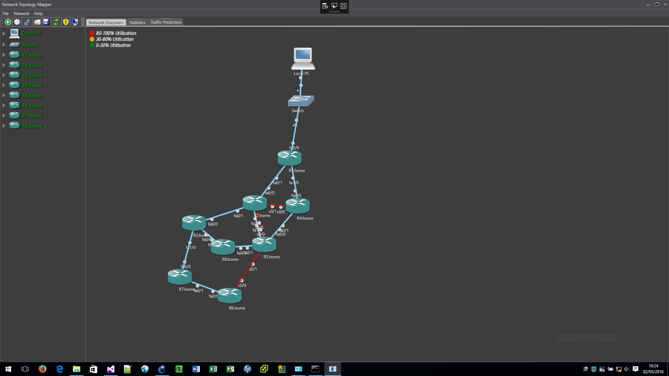This screenshot has width=669, height=376.
Task: Open the Network menu
Action: coord(21,13)
